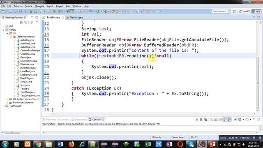Toggle Link with Editor in Package Explorer
The width and height of the screenshot is (263, 148).
coord(25,22)
